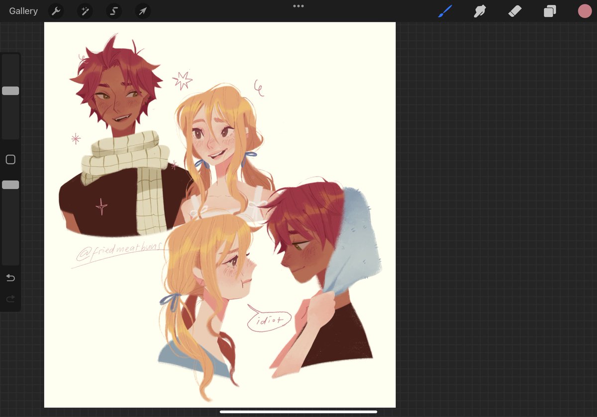Open the layer stack panel
This screenshot has height=417, width=597.
(x=550, y=10)
